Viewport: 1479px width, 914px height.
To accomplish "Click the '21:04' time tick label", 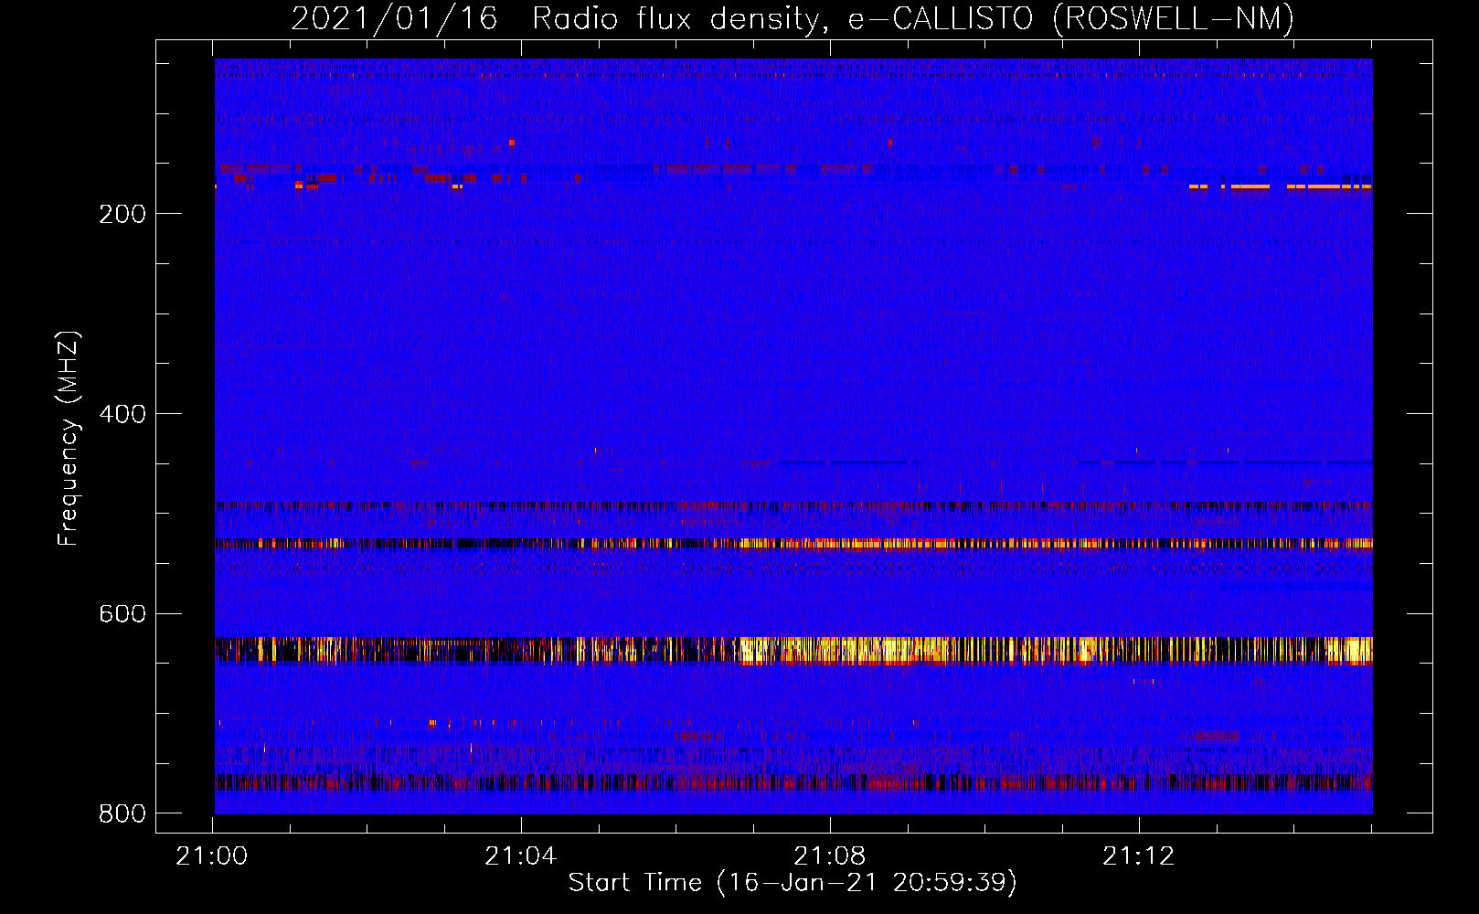I will pos(521,856).
